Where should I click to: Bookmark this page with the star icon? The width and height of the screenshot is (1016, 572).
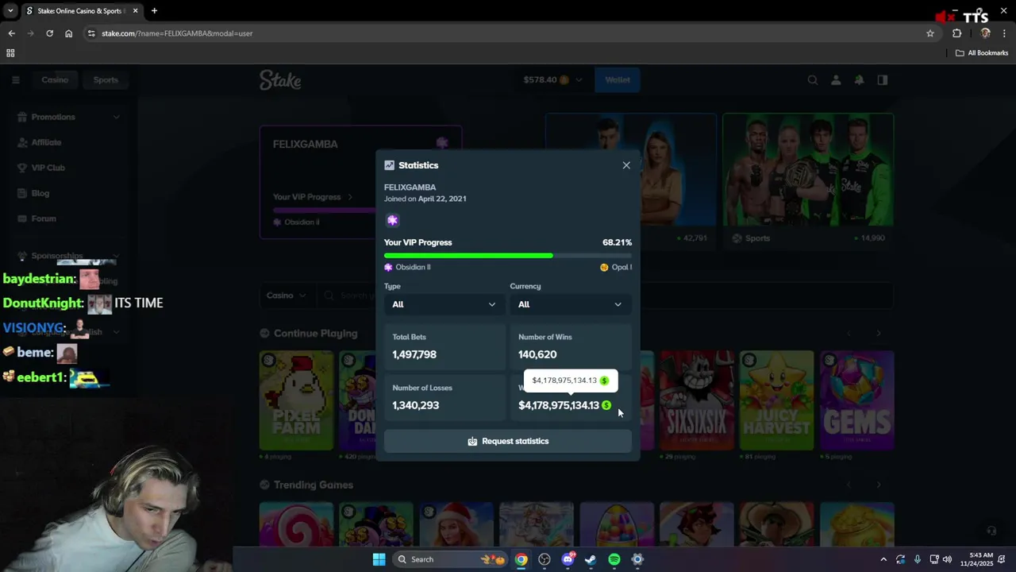click(x=930, y=33)
